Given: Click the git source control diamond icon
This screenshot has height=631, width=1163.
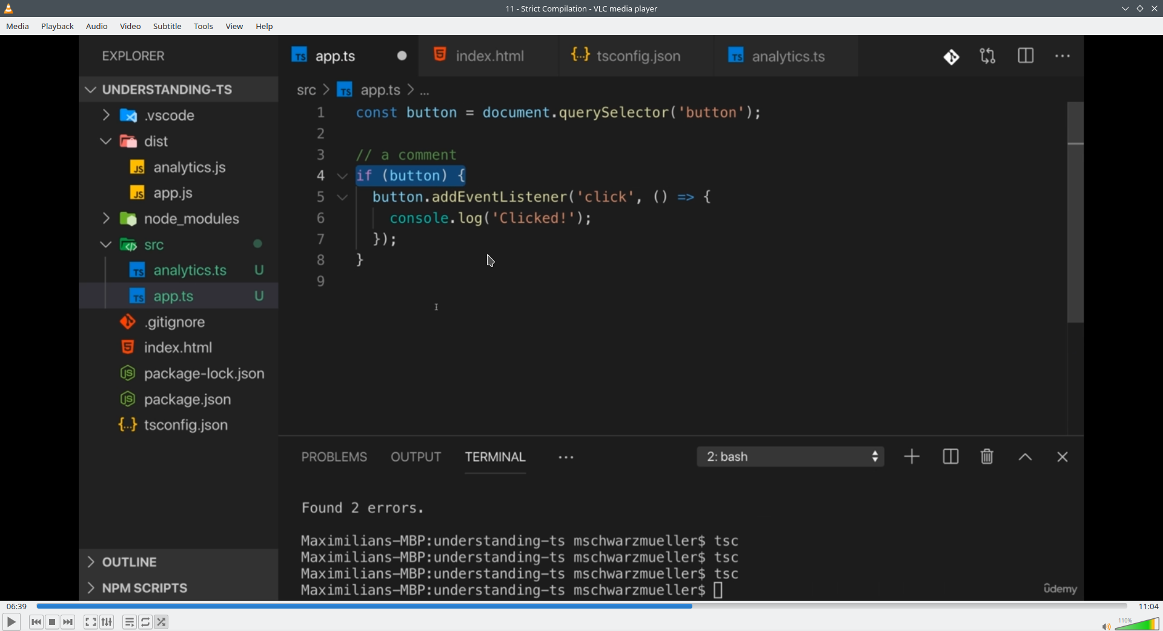Looking at the screenshot, I should pyautogui.click(x=951, y=57).
